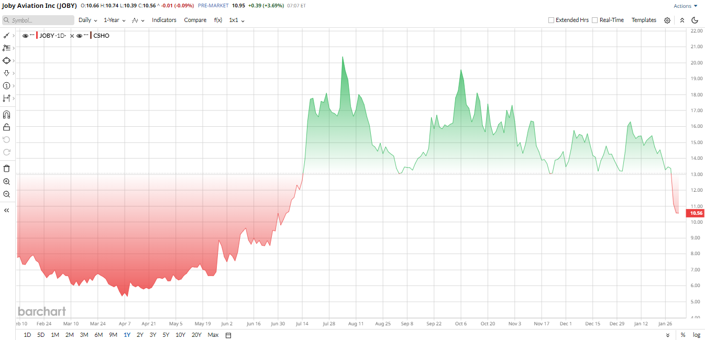Click the lock drawings padlock icon
Viewport: 705px width, 340px height.
pyautogui.click(x=6, y=127)
